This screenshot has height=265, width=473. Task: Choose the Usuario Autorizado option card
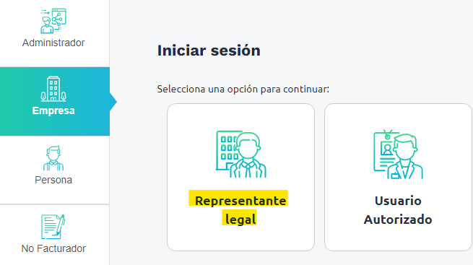click(x=398, y=178)
